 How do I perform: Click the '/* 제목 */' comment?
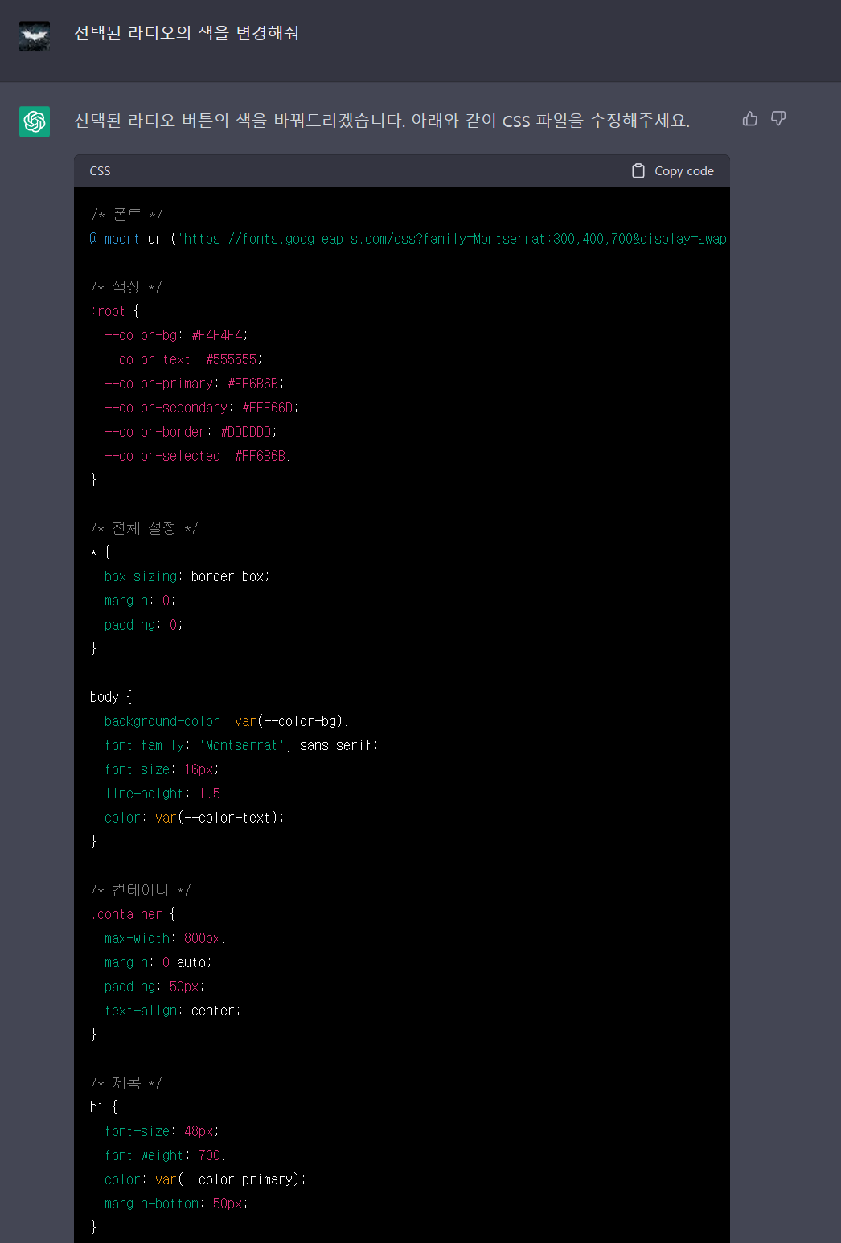click(126, 1082)
